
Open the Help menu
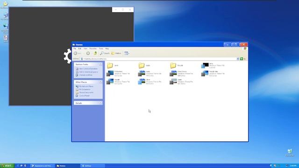[107, 49]
